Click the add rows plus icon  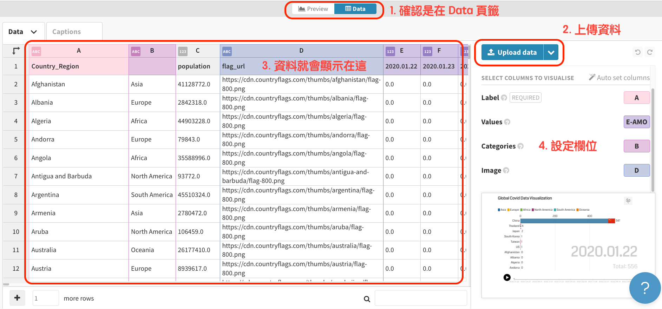[x=17, y=298]
